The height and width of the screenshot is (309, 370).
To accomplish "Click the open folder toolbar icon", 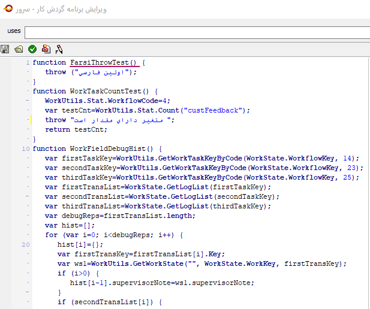I will (19, 49).
